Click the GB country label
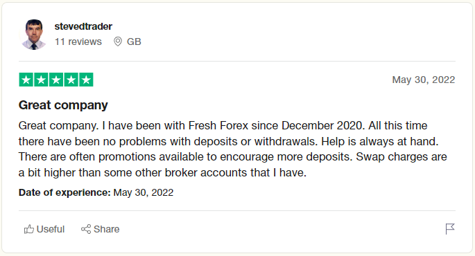The image size is (475, 256). pos(134,42)
